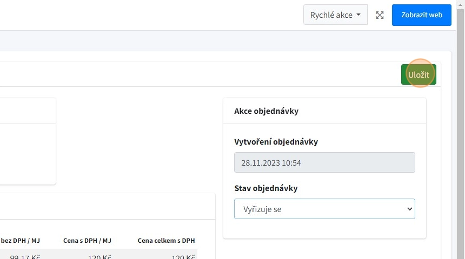Click the bez DPH / MJ column header
The image size is (465, 259).
pos(21,240)
